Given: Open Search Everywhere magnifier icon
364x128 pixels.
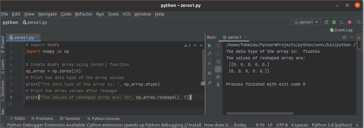Looking at the screenshot, I should (359, 22).
